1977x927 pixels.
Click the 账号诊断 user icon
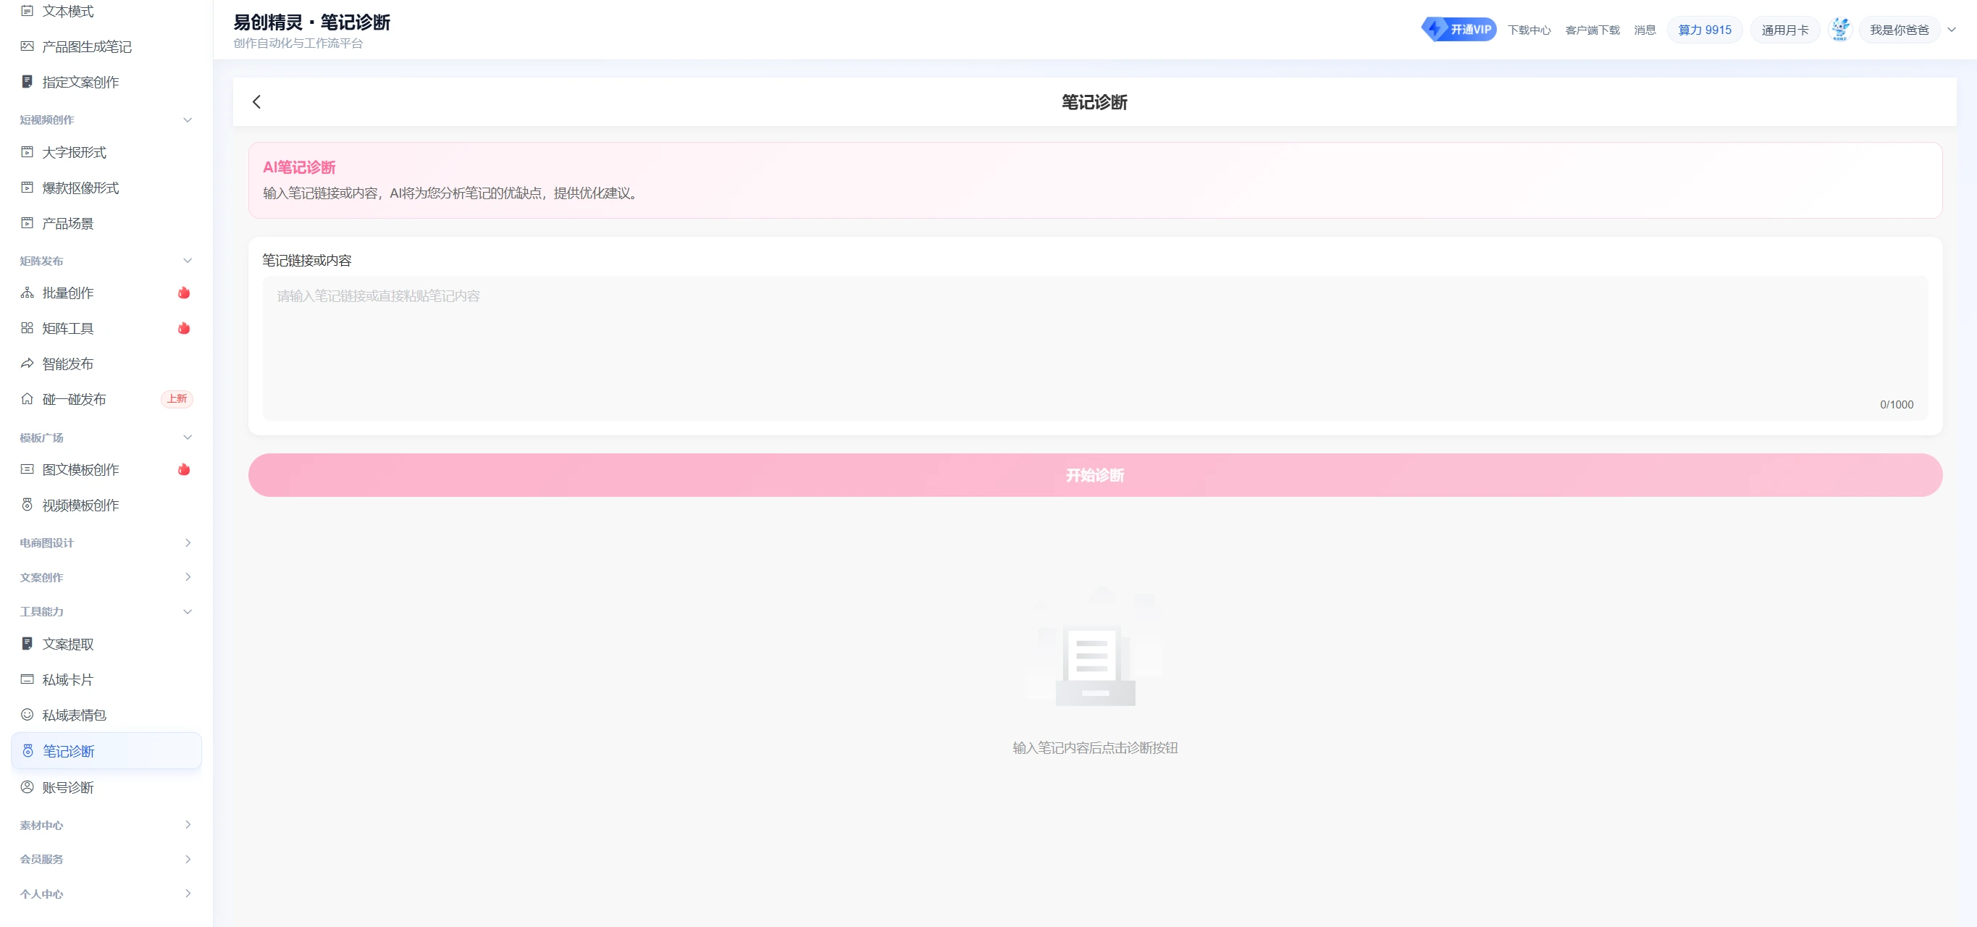[x=27, y=787]
